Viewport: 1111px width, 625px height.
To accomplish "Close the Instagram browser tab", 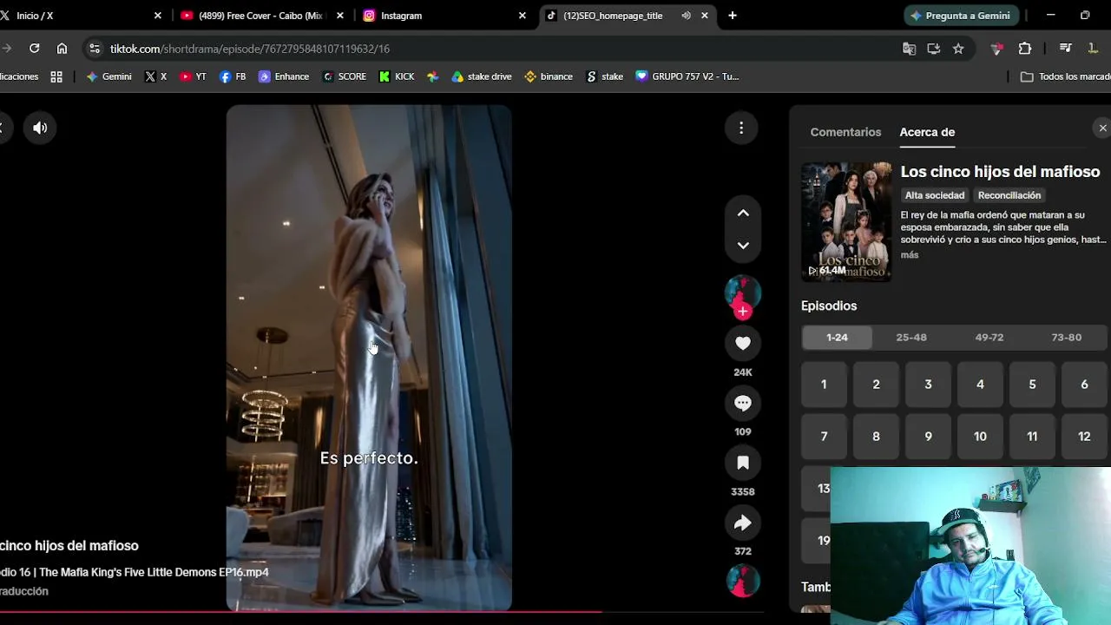I will pos(523,16).
